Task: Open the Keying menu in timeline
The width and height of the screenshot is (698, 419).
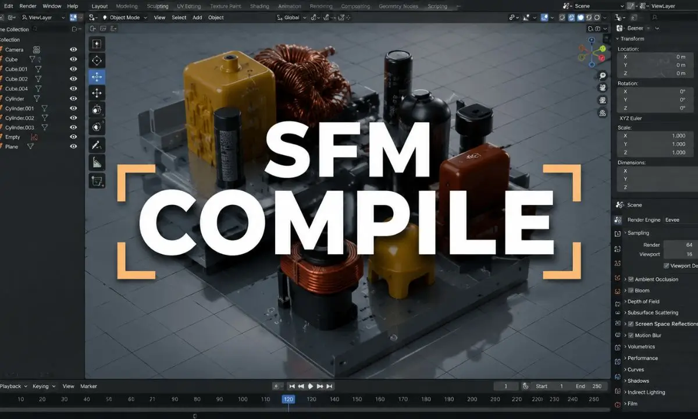Action: (44, 386)
